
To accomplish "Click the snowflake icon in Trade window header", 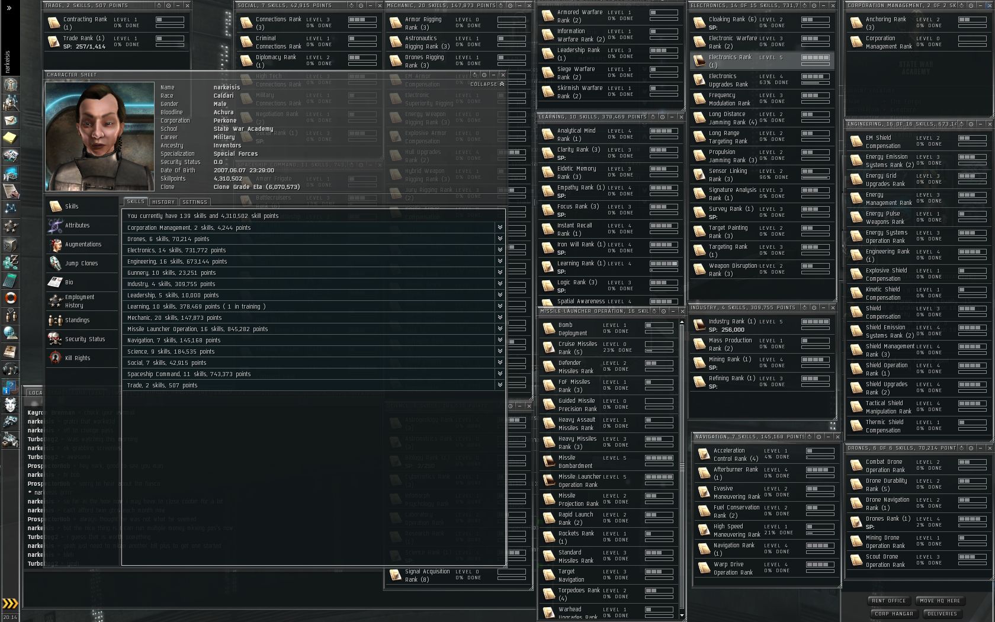I will [159, 5].
